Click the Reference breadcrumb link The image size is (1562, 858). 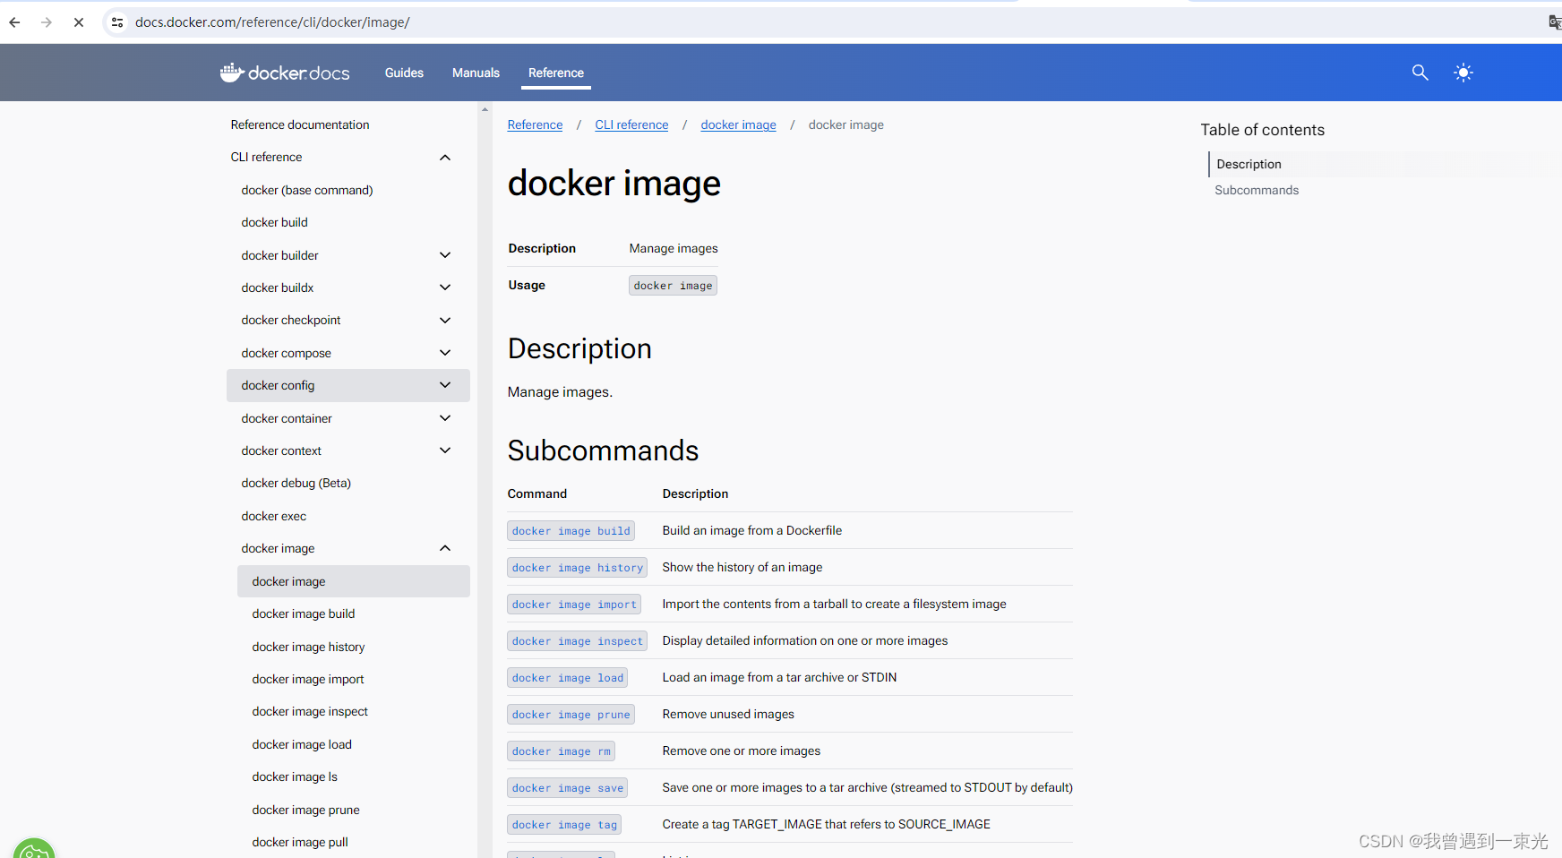pyautogui.click(x=535, y=124)
